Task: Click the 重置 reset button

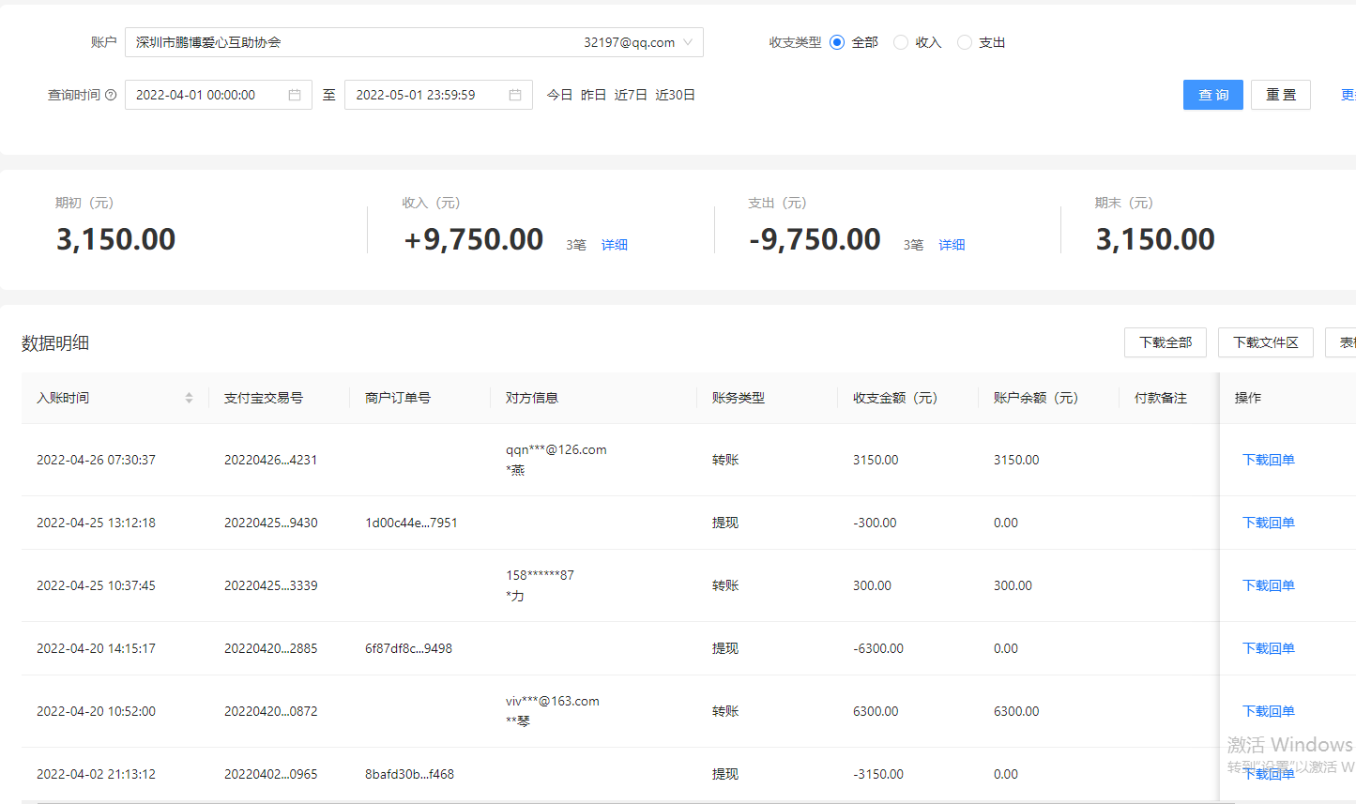Action: point(1280,94)
